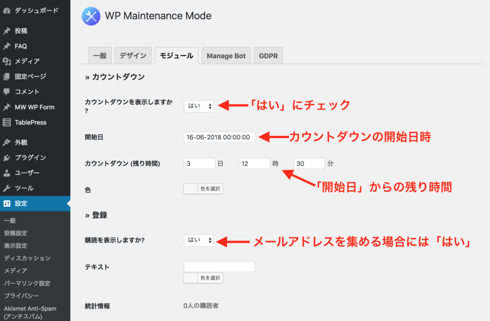This screenshot has height=321, width=490.
Task: Click the 色を選択 button below テキスト field
Action: click(x=203, y=278)
